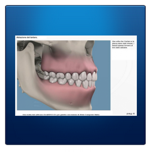
Task: Click the rearmost upper molar
Action: coord(46,74)
